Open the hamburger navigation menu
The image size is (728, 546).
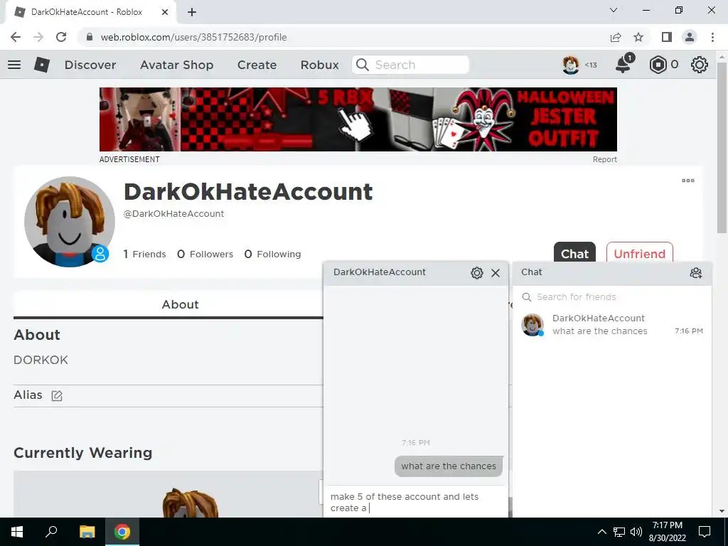tap(14, 65)
